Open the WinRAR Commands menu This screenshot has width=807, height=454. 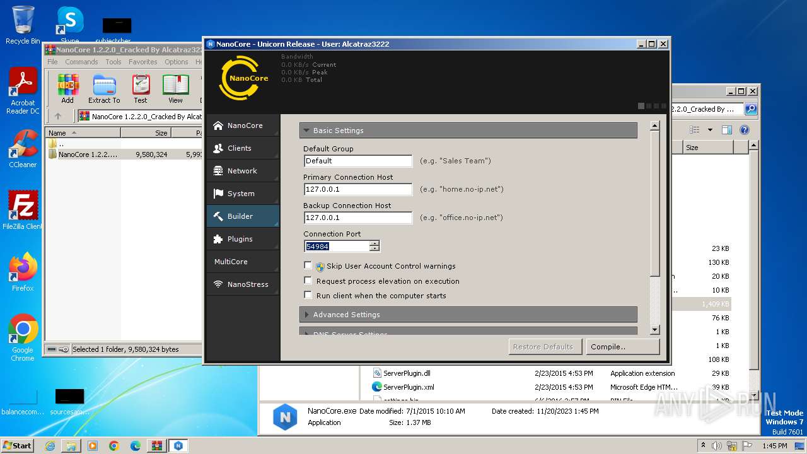(x=81, y=62)
